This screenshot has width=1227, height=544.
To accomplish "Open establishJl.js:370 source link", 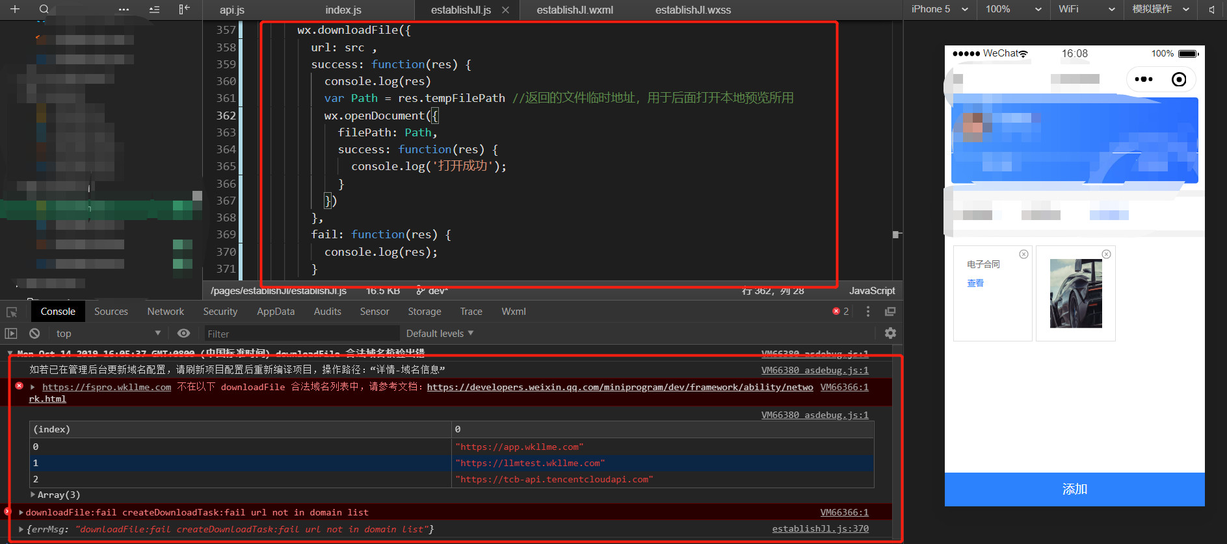I will click(x=820, y=529).
